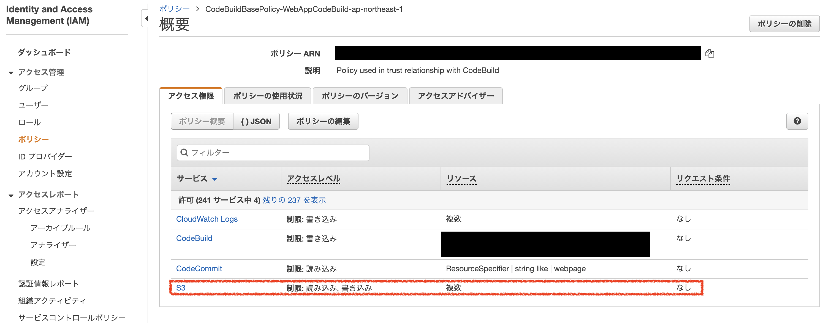Open アクセスアナライザー in the sidebar
This screenshot has height=323, width=826.
click(x=56, y=211)
